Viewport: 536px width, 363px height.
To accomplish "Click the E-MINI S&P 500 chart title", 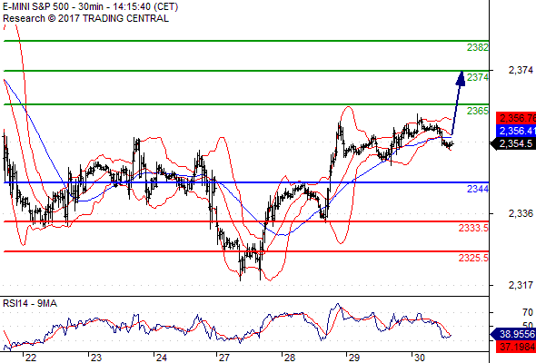I will click(90, 7).
